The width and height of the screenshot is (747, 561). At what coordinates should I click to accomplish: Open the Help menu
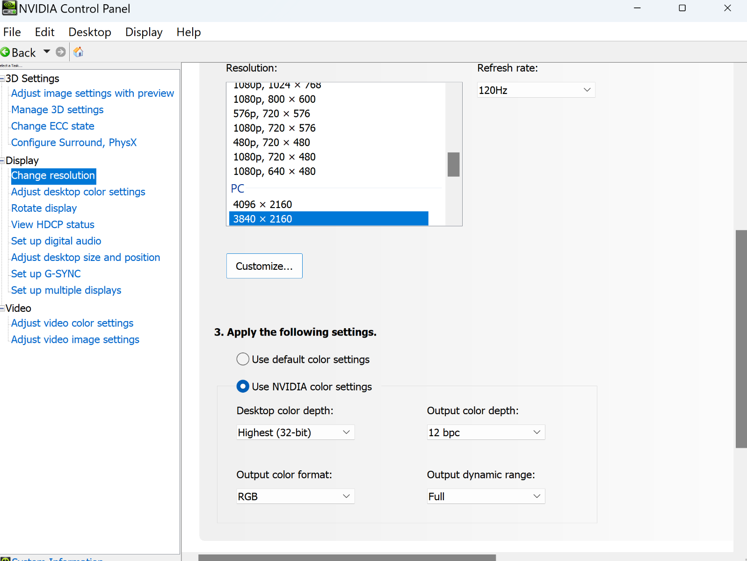click(189, 32)
